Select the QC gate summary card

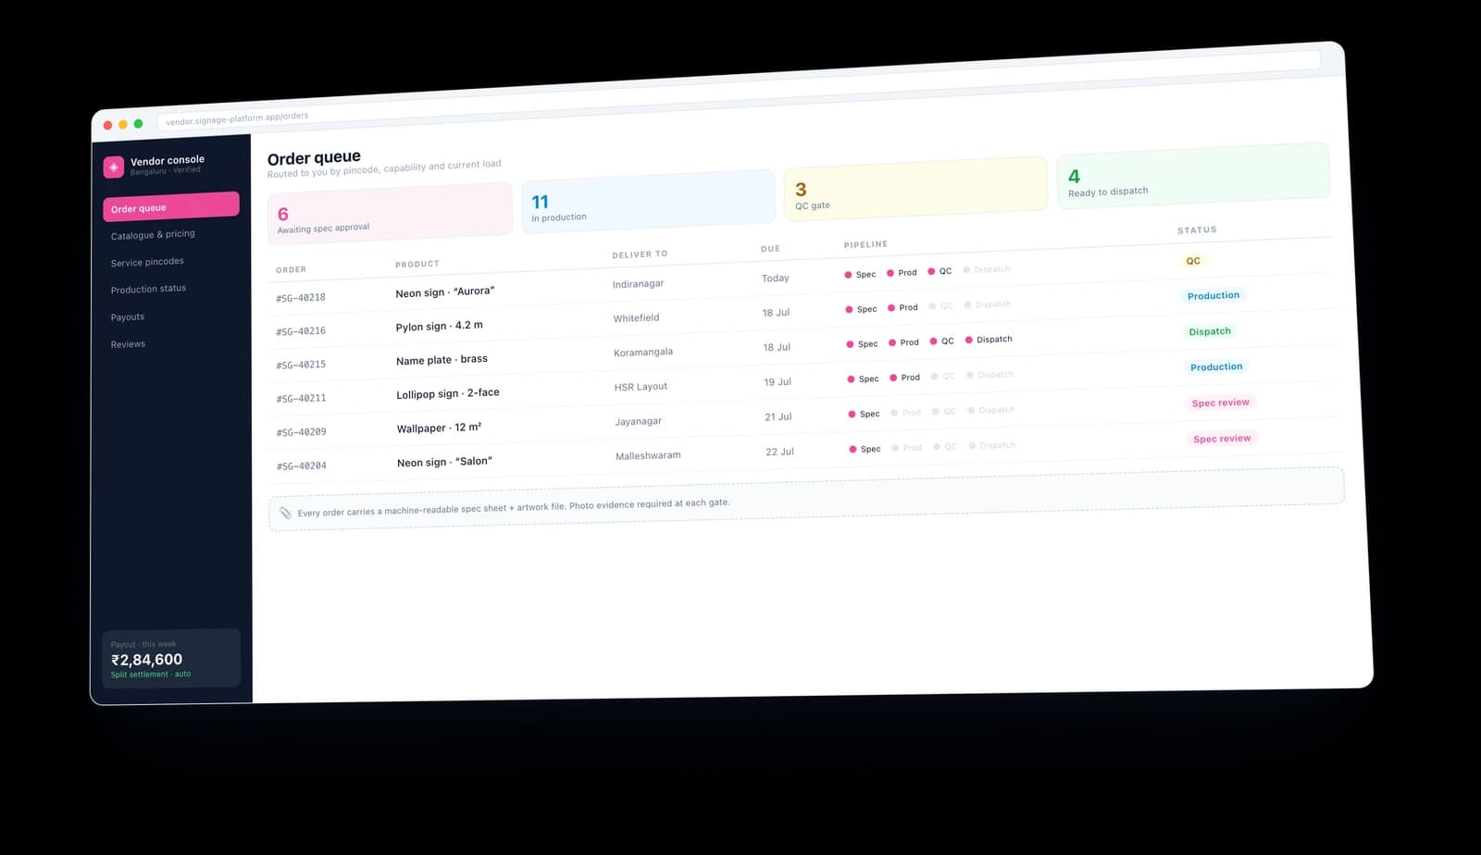[915, 188]
